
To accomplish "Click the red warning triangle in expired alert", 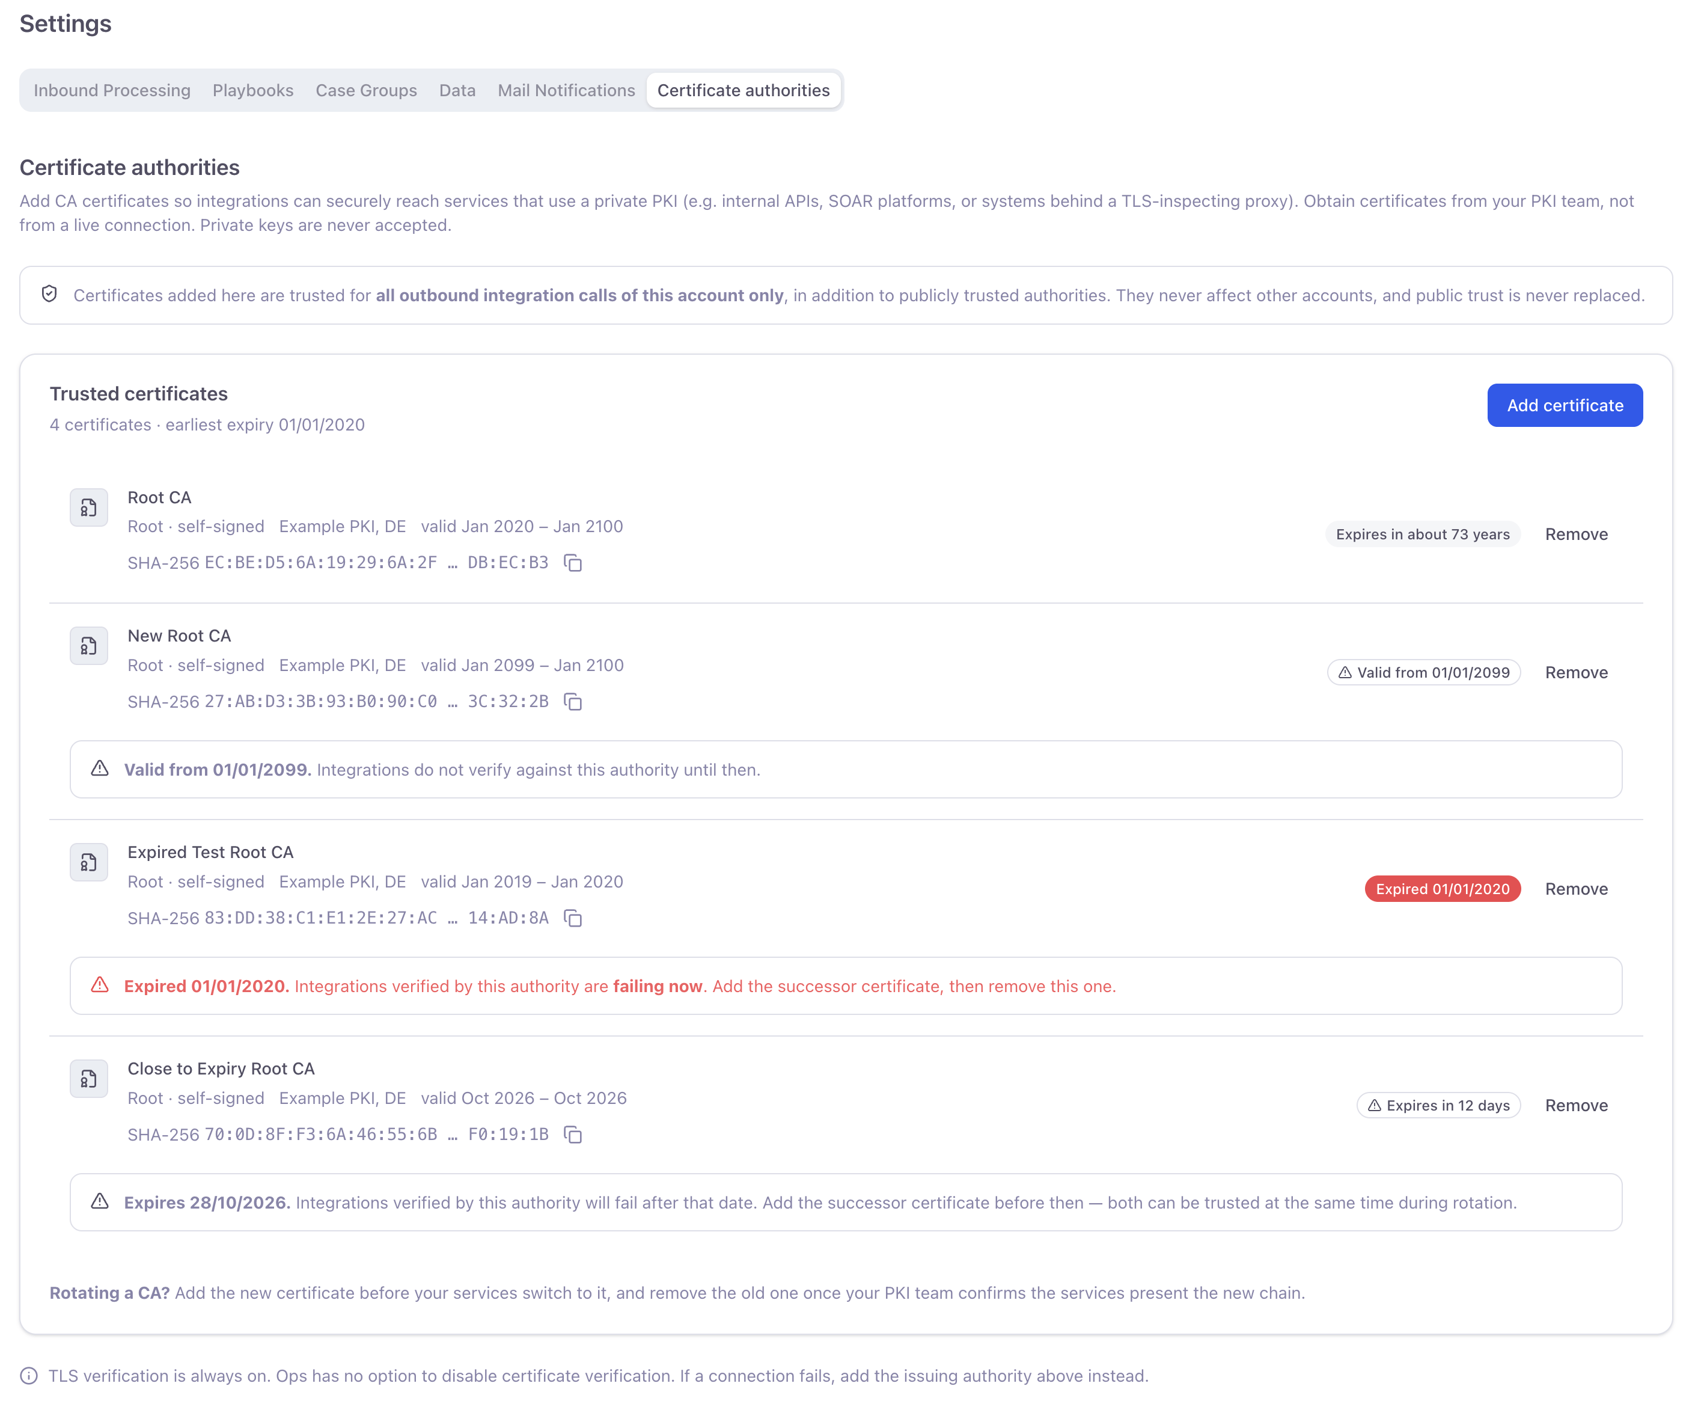I will coord(100,985).
